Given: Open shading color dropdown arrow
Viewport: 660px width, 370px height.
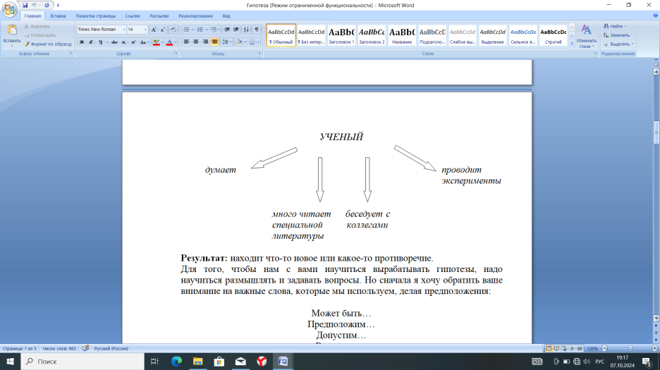Looking at the screenshot, I should point(245,42).
